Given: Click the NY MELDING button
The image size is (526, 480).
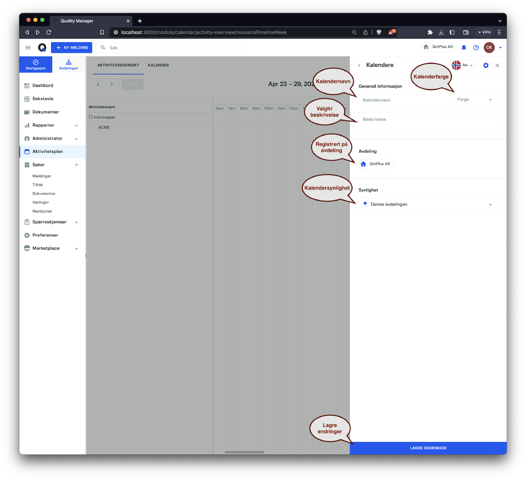Looking at the screenshot, I should pyautogui.click(x=72, y=48).
